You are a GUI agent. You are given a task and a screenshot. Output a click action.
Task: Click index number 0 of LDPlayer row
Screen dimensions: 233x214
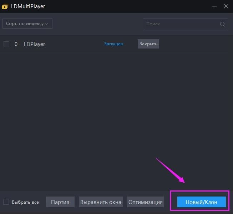[16, 44]
